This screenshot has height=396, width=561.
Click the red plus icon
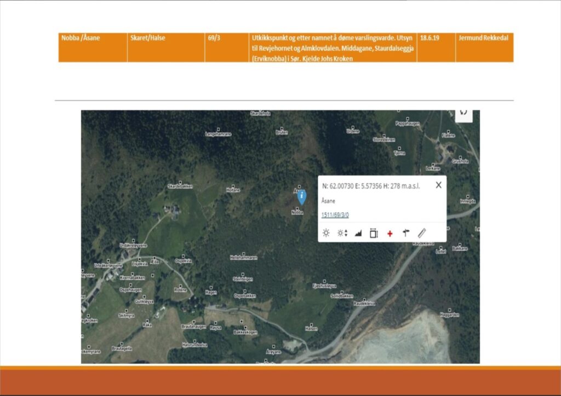click(x=390, y=234)
